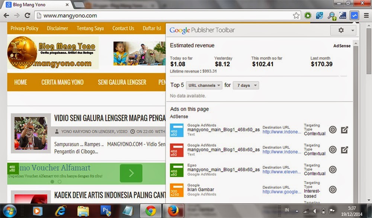372x218 pixels.
Task: Launch media player from taskbar
Action: pyautogui.click(x=37, y=211)
